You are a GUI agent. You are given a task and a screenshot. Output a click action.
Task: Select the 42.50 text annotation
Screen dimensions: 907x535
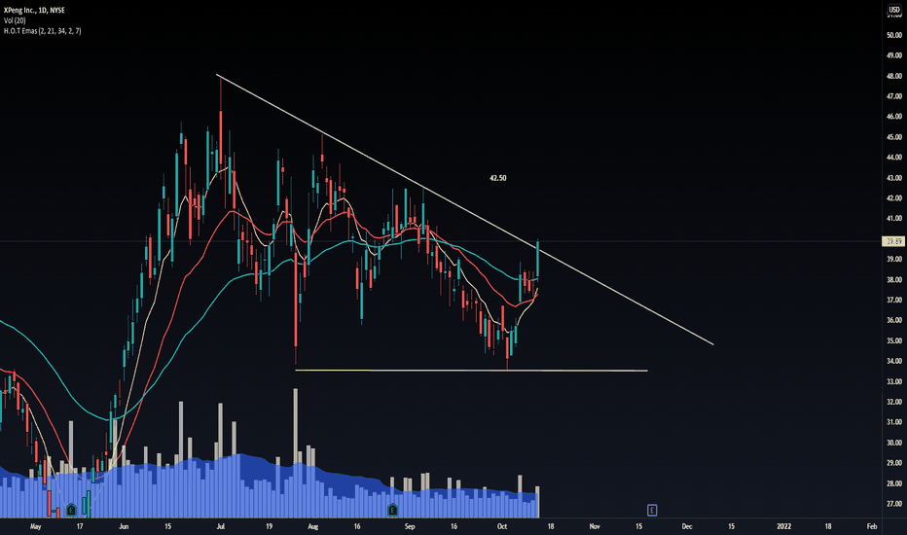pos(498,178)
